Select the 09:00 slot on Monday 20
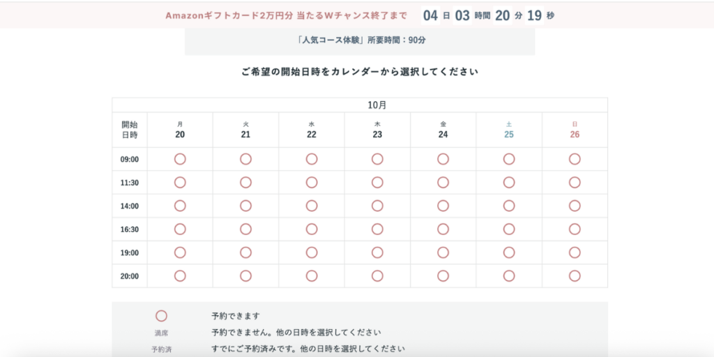This screenshot has height=357, width=714. [180, 159]
